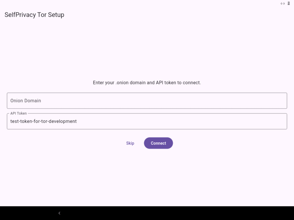
Task: Click the Onion Domain placeholder text
Action: tap(25, 100)
